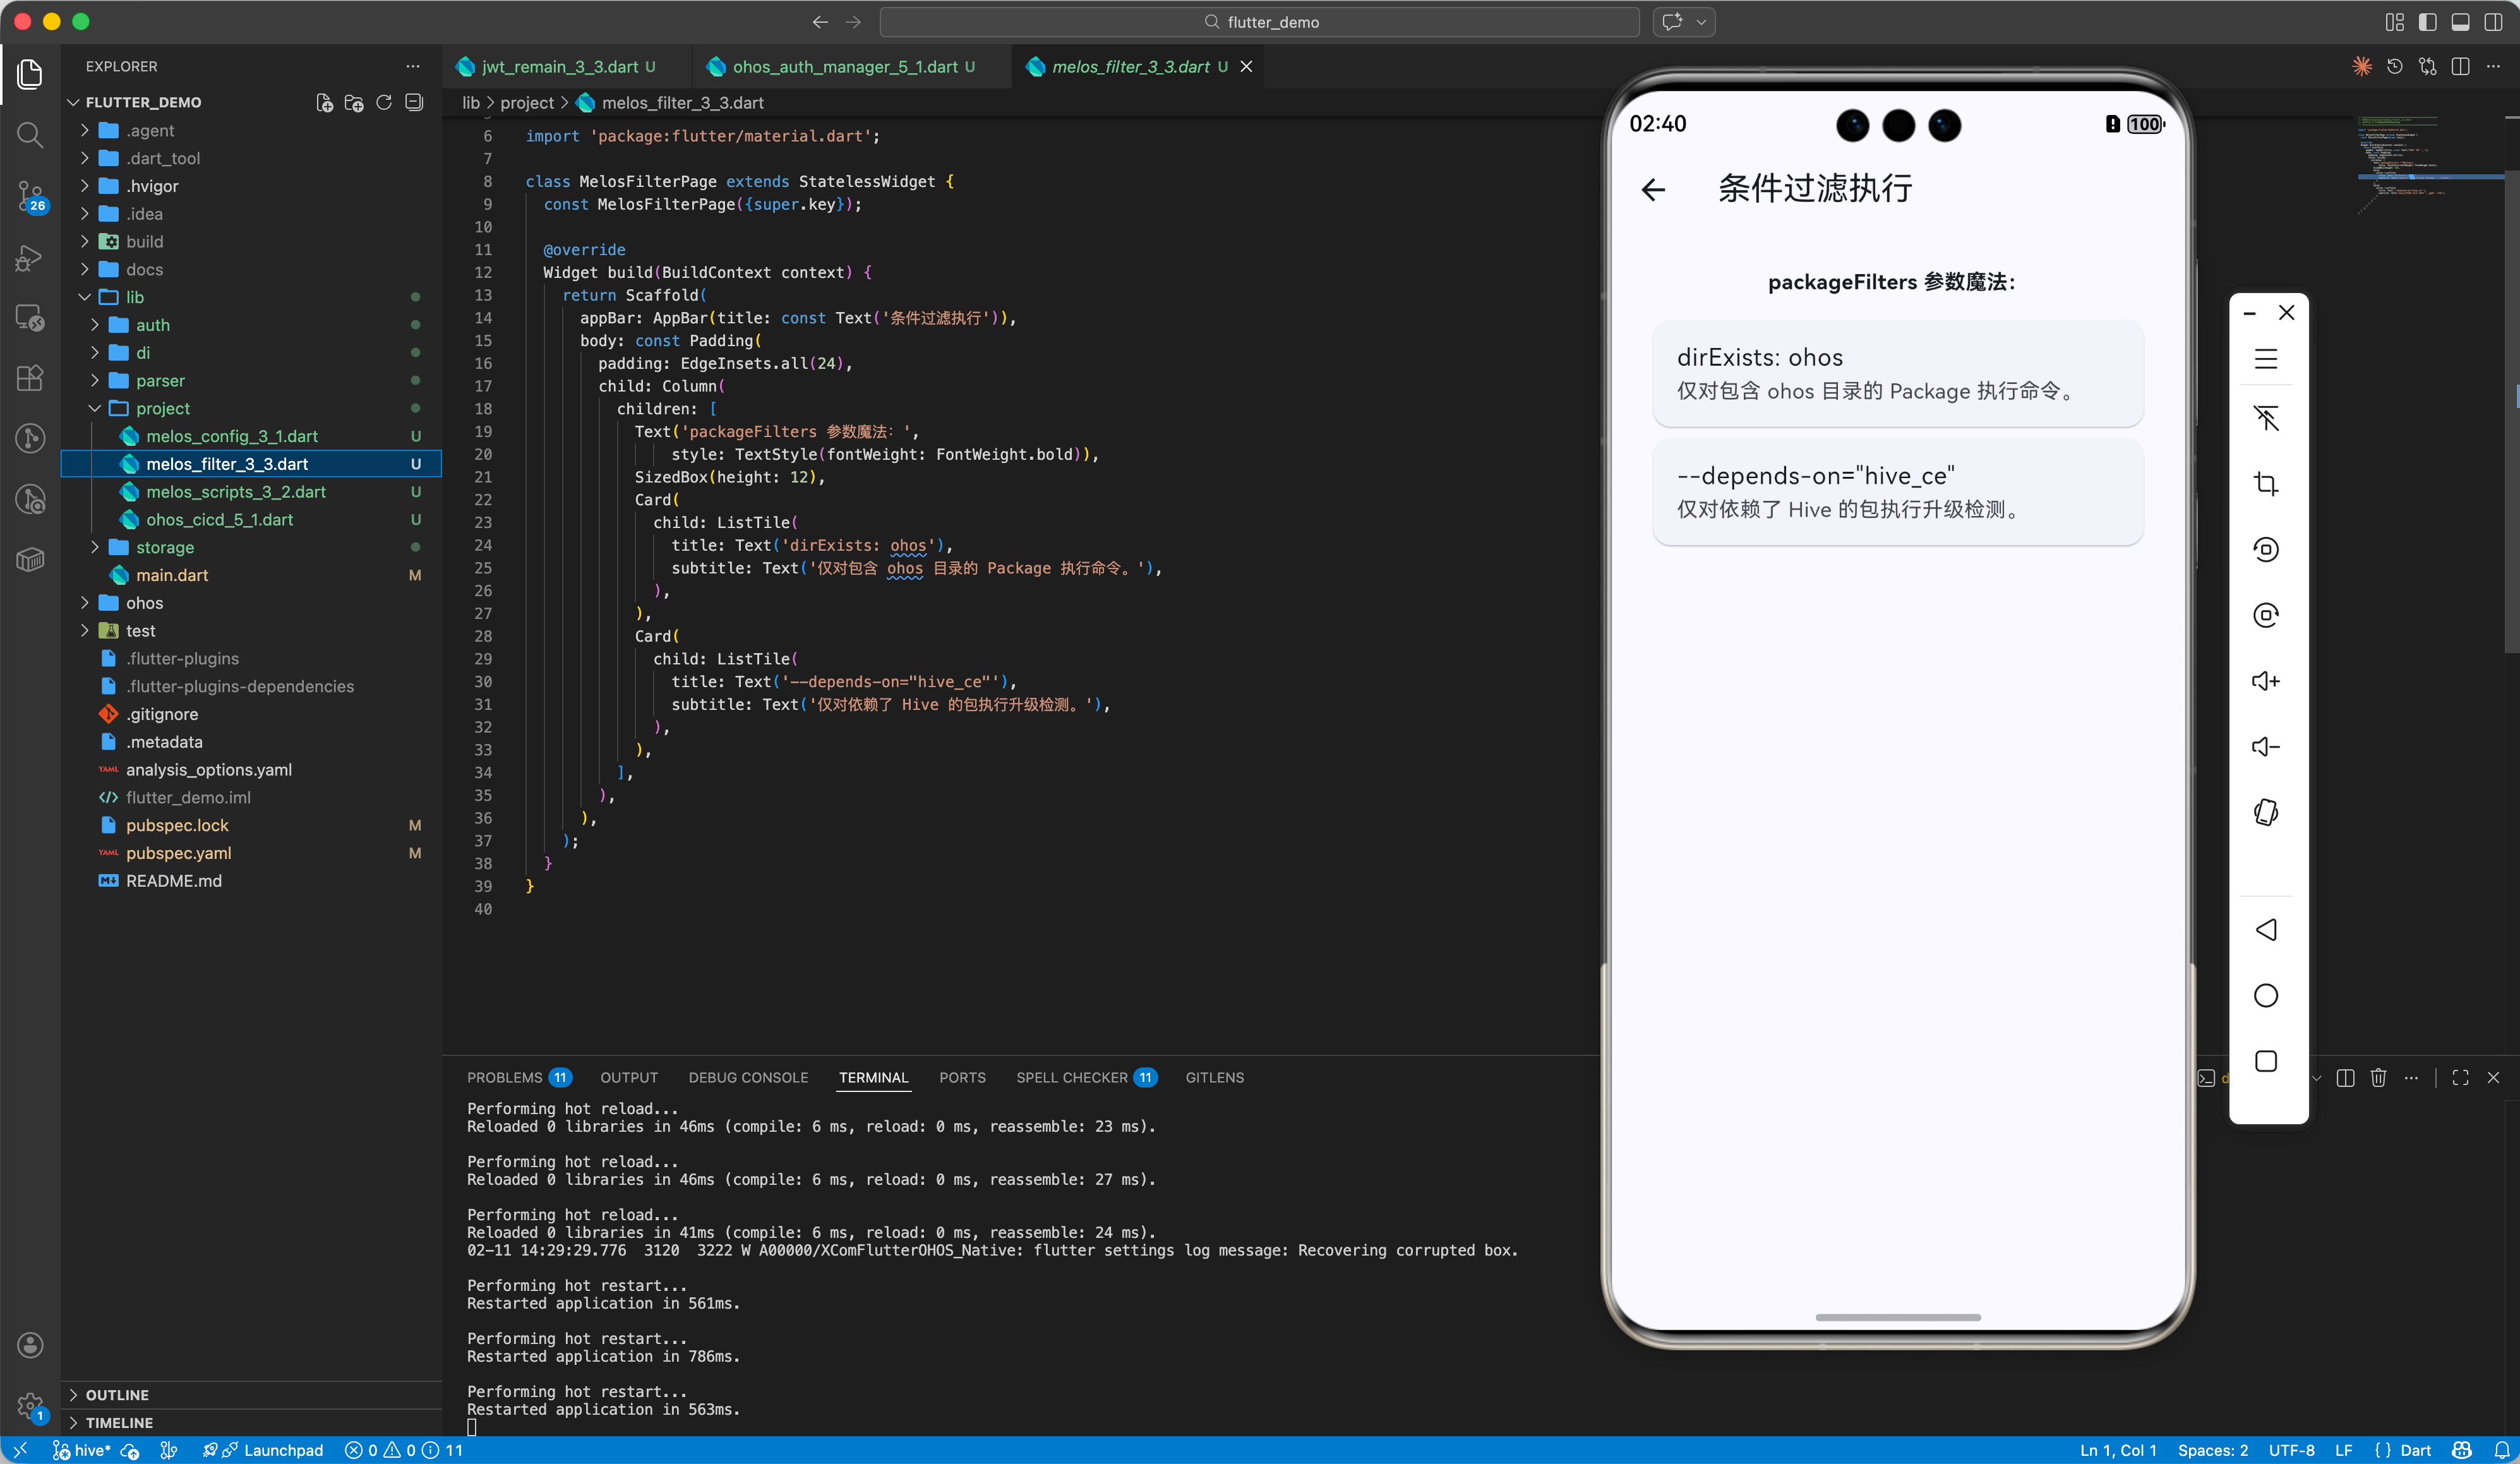
Task: Click the Dart language mode indicator
Action: coord(2415,1450)
